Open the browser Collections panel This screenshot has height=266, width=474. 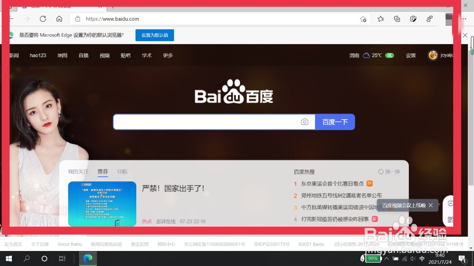[x=397, y=19]
